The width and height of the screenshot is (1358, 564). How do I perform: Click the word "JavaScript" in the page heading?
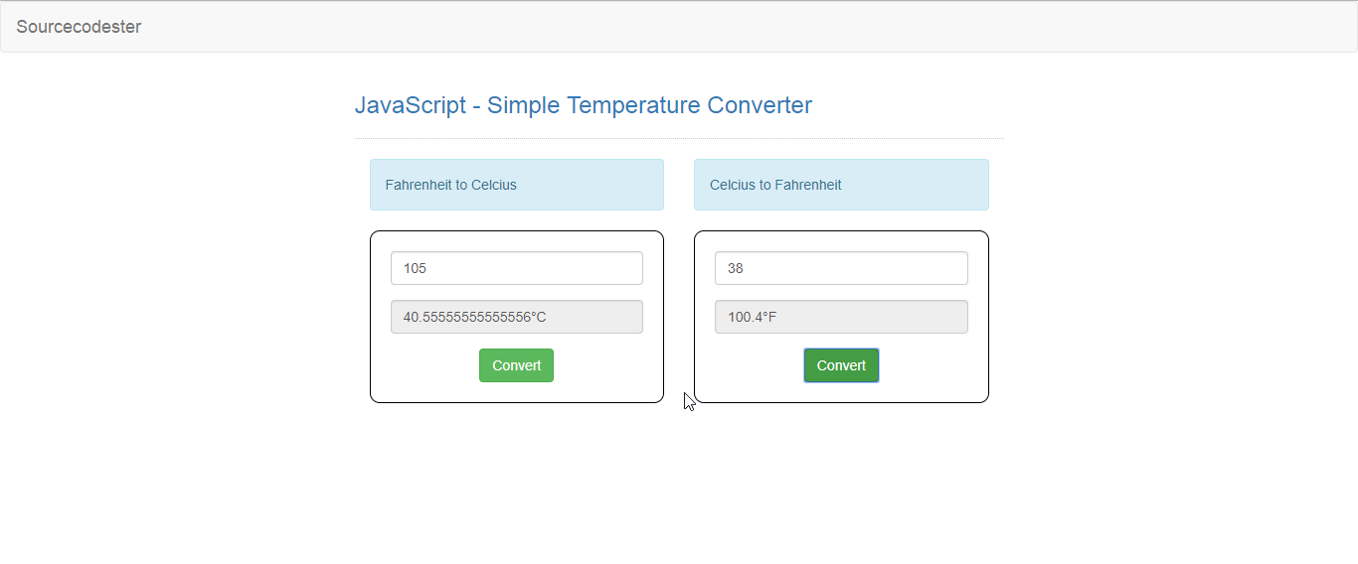pyautogui.click(x=411, y=105)
